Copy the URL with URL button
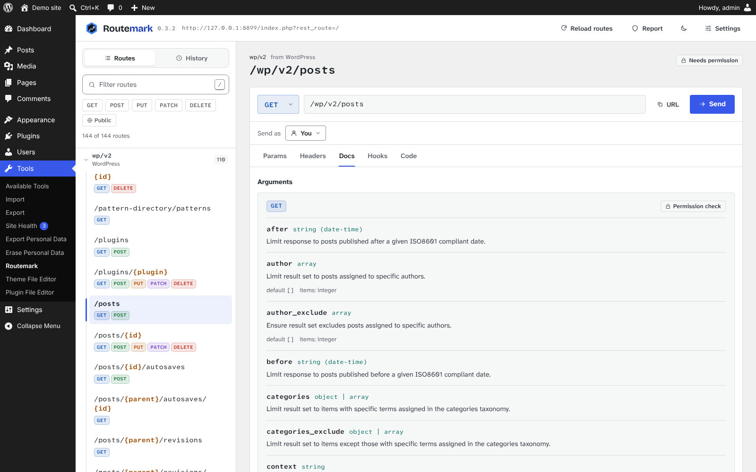The width and height of the screenshot is (756, 472). coord(668,104)
